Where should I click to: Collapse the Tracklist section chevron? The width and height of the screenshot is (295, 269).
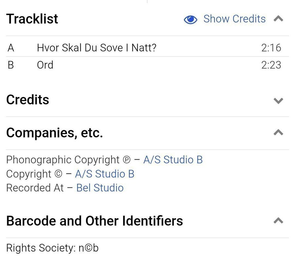278,19
